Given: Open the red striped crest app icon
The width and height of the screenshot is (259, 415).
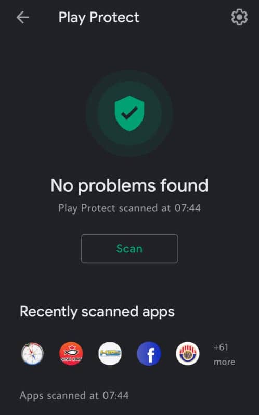Looking at the screenshot, I should click(x=188, y=354).
